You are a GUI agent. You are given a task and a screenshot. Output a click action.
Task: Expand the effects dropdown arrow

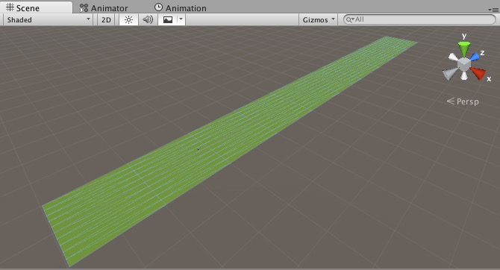coord(181,19)
